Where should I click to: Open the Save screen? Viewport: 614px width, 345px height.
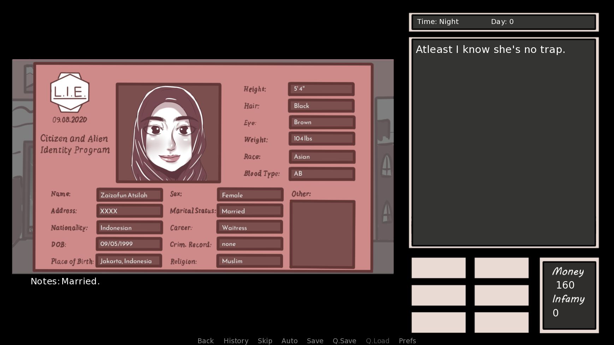click(x=315, y=340)
